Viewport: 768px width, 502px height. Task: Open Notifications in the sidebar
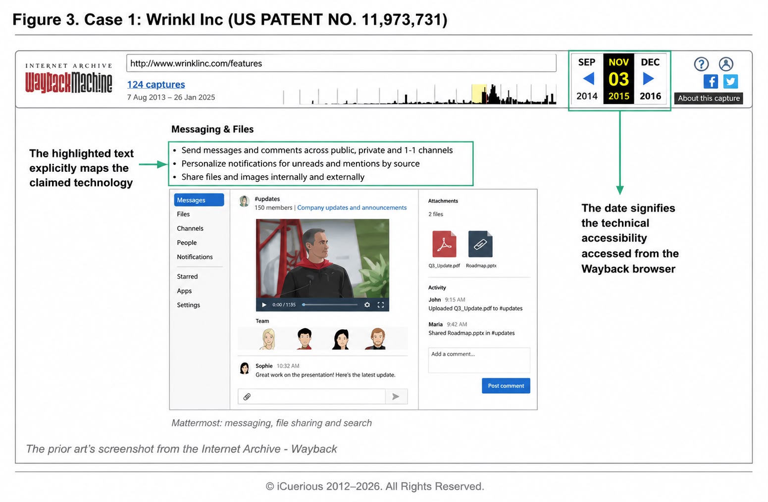[x=195, y=257]
